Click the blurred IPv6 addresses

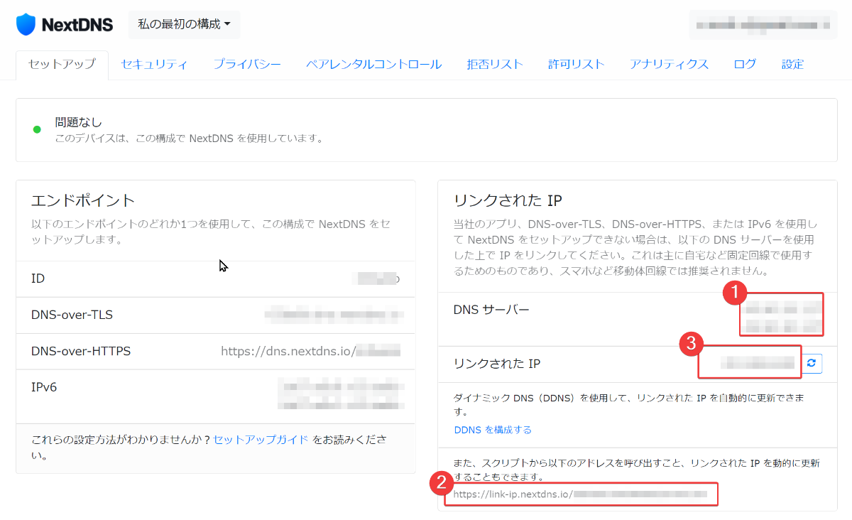[x=340, y=396]
